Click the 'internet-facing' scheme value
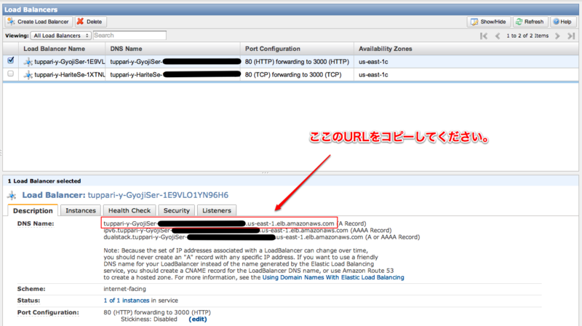582x326 pixels. [x=124, y=289]
